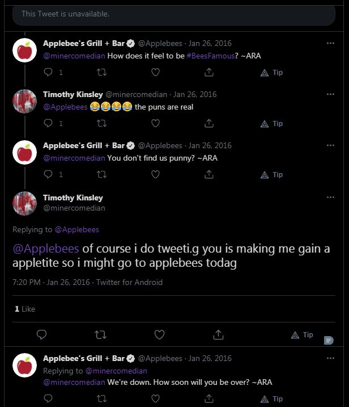
Task: Open the 7:20 PM Jan 26, 2016 timestamp
Action: pos(51,282)
